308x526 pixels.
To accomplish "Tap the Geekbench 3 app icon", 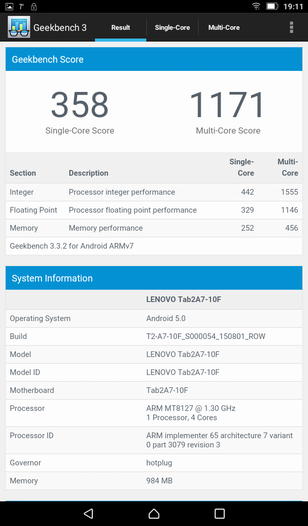I will (19, 27).
